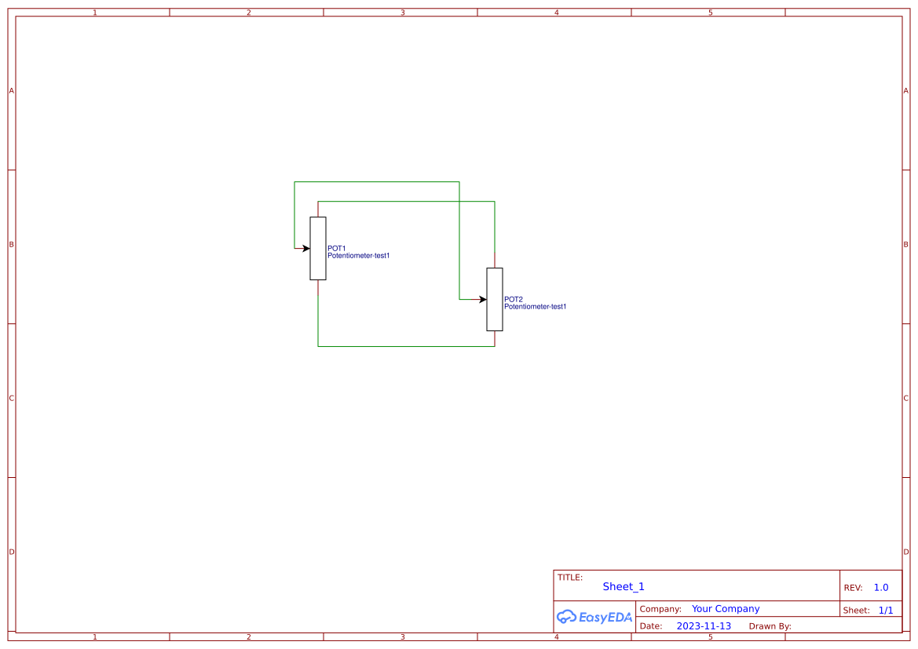Viewport: 918px width, 649px height.
Task: Click the Potentiometer-test1 label under POT2
Action: [x=536, y=307]
